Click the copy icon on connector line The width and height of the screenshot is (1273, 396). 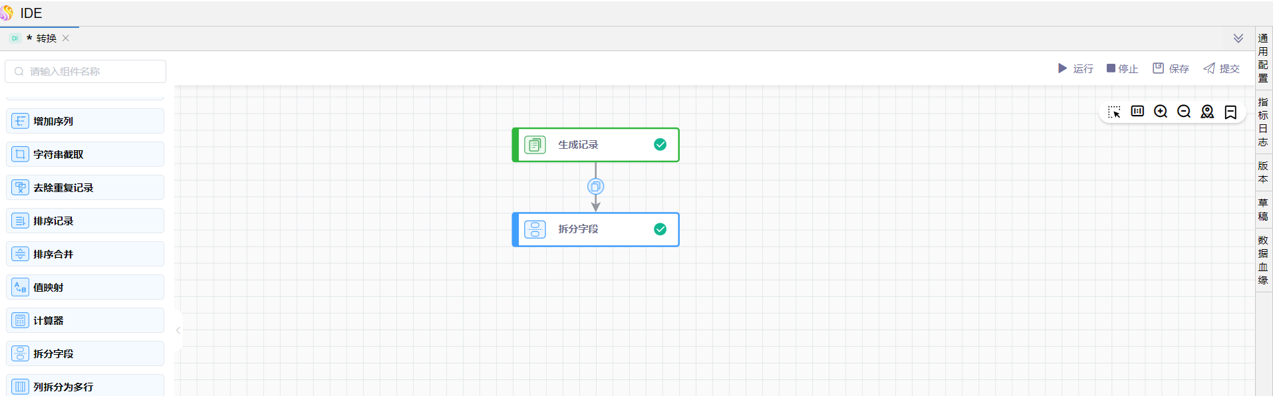point(595,187)
